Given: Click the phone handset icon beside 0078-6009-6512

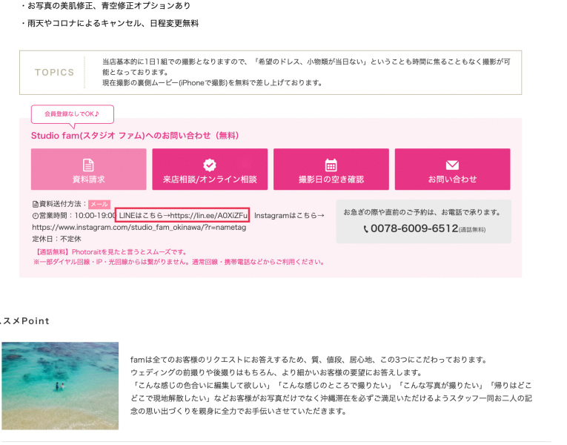Looking at the screenshot, I should [x=366, y=229].
